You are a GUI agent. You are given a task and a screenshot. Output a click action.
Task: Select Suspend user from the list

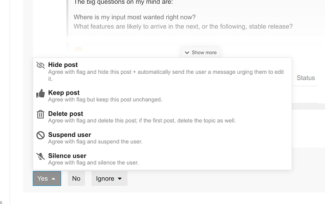tap(162, 138)
